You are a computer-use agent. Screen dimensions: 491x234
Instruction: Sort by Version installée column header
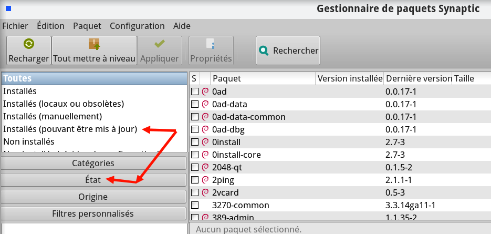[350, 79]
